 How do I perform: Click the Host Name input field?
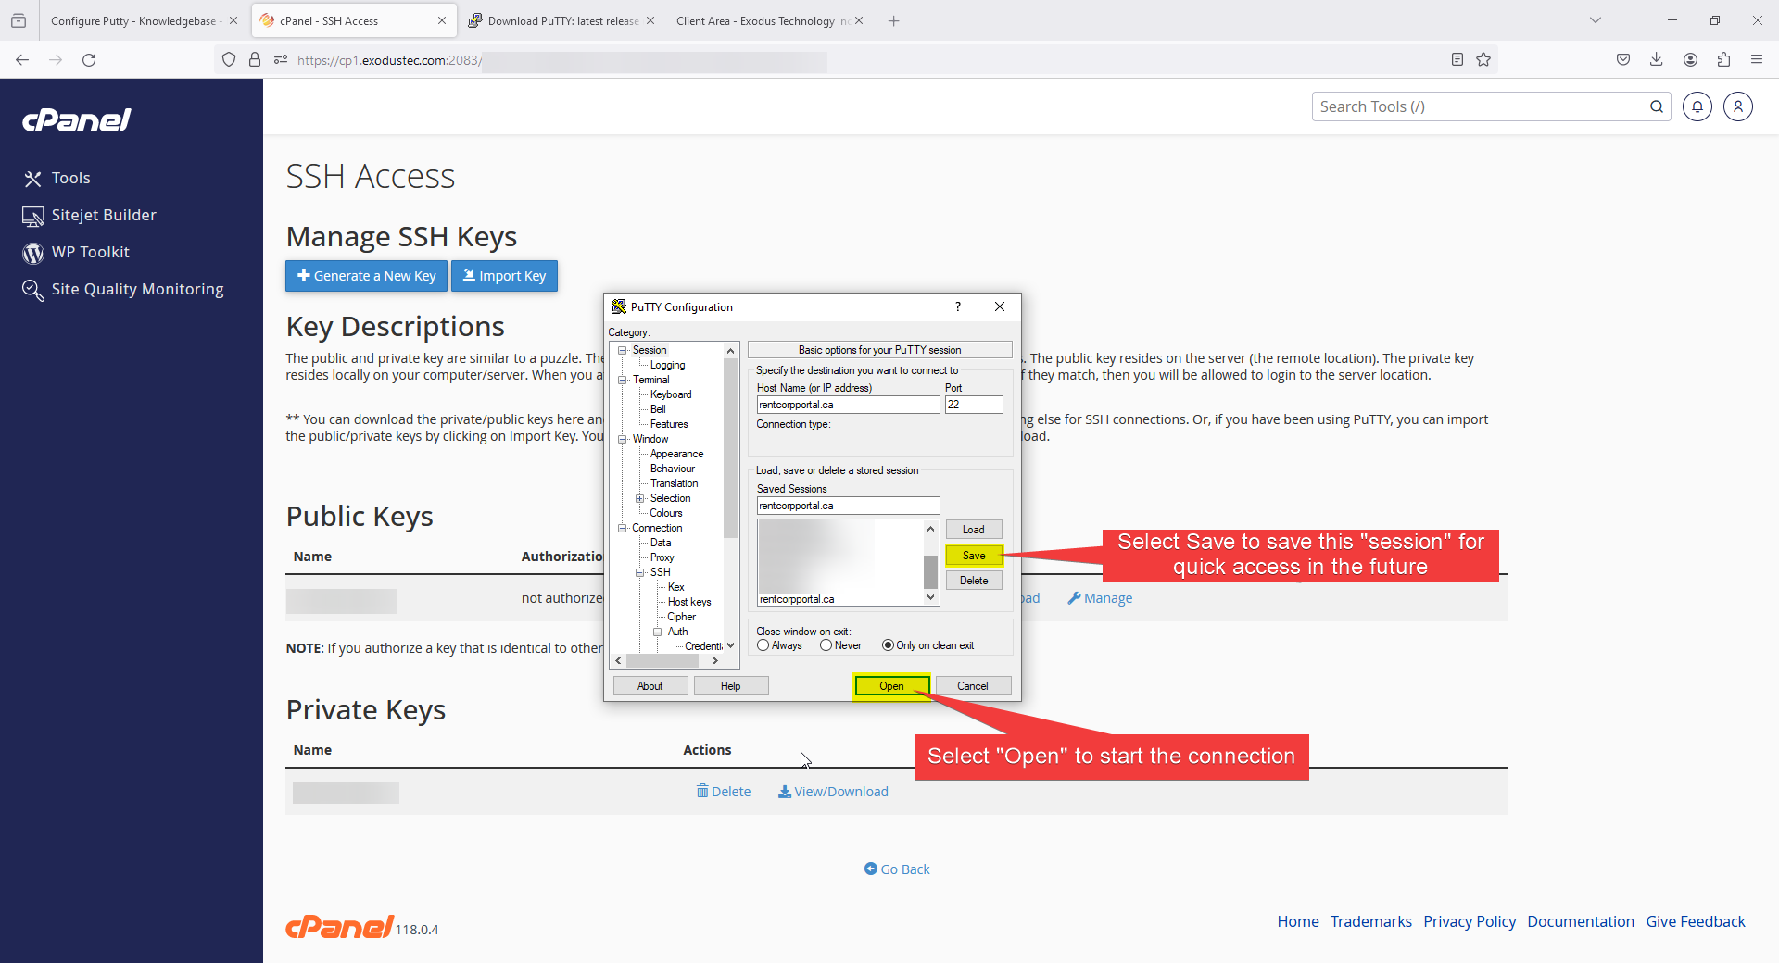(x=848, y=405)
